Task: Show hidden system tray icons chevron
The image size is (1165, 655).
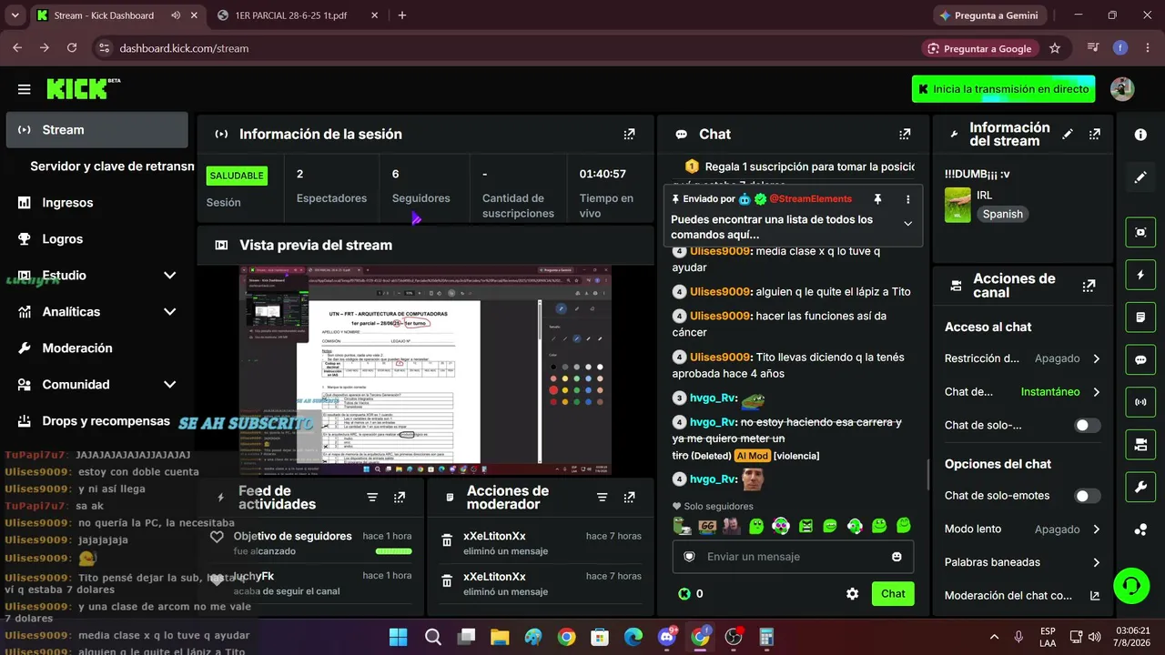Action: pyautogui.click(x=994, y=637)
